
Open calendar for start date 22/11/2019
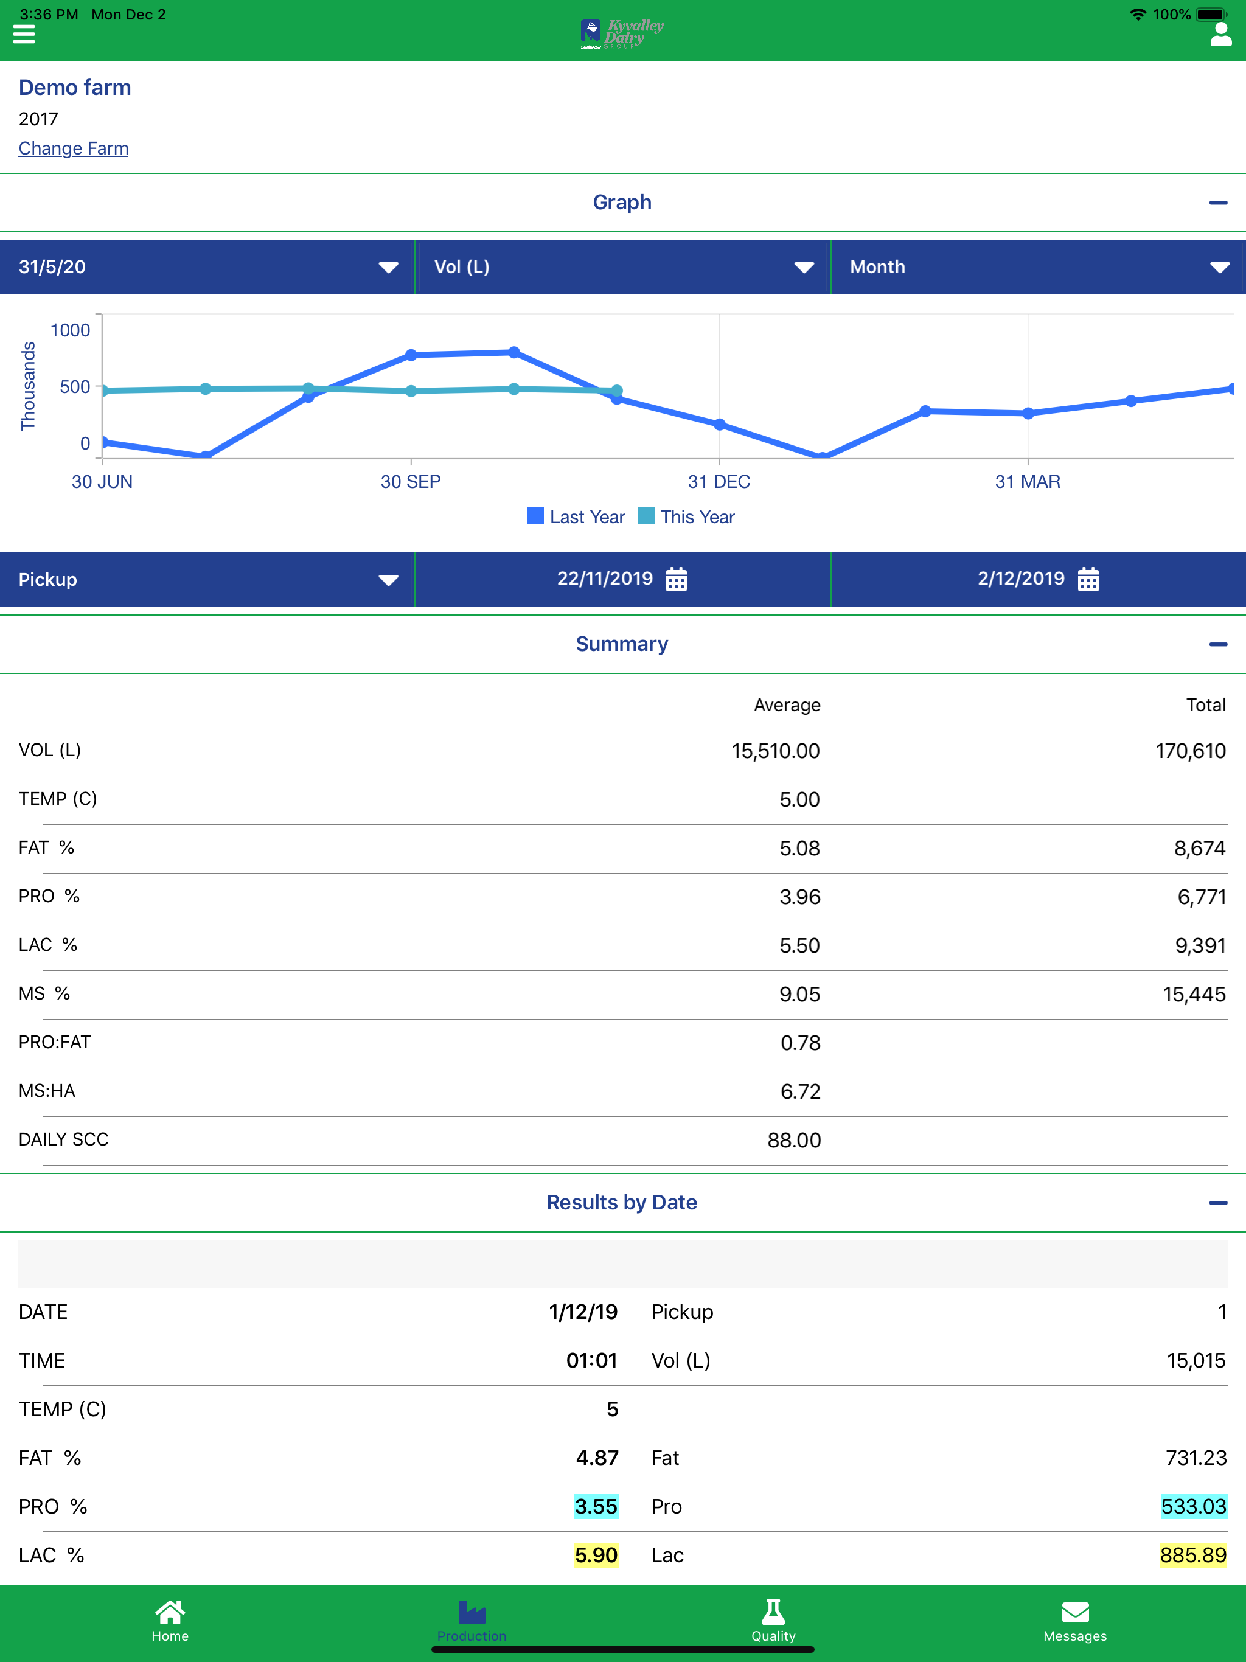click(675, 579)
